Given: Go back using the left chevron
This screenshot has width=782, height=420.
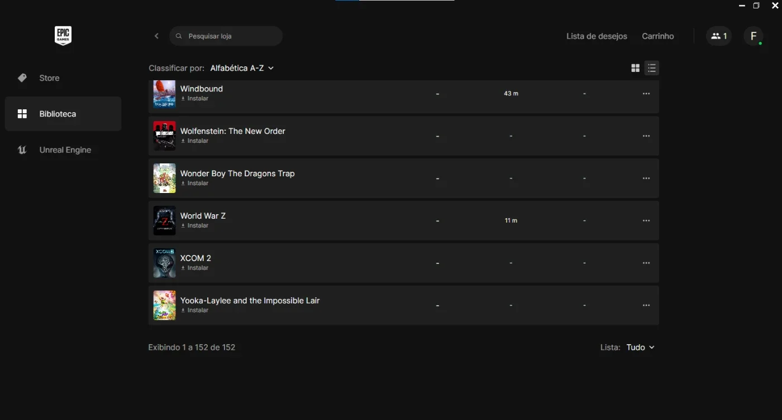Looking at the screenshot, I should 156,36.
